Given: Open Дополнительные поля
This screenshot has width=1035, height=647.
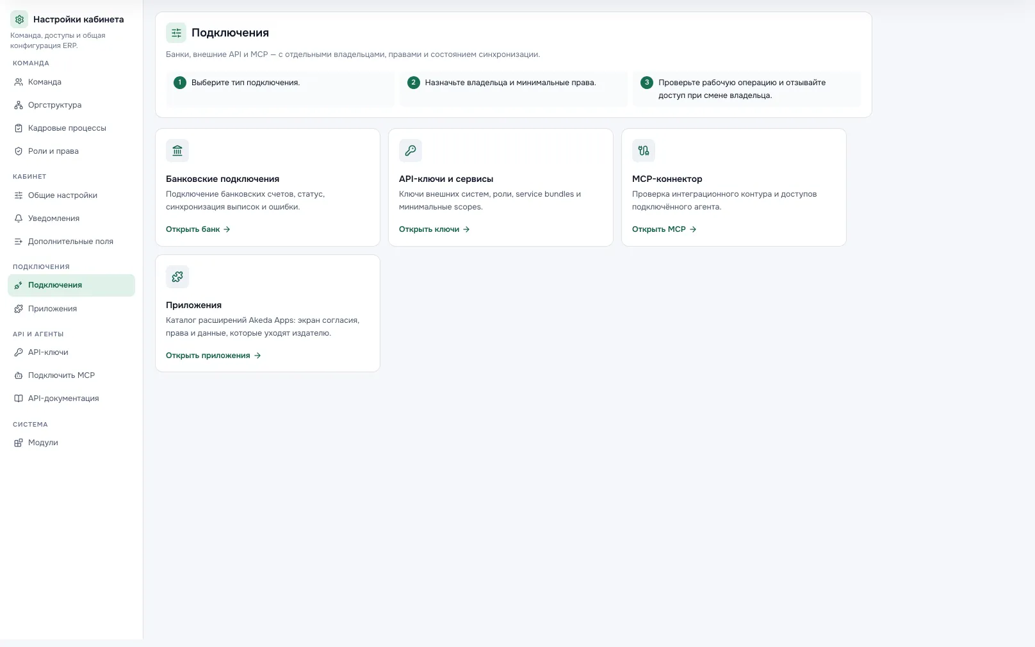Looking at the screenshot, I should pyautogui.click(x=71, y=242).
